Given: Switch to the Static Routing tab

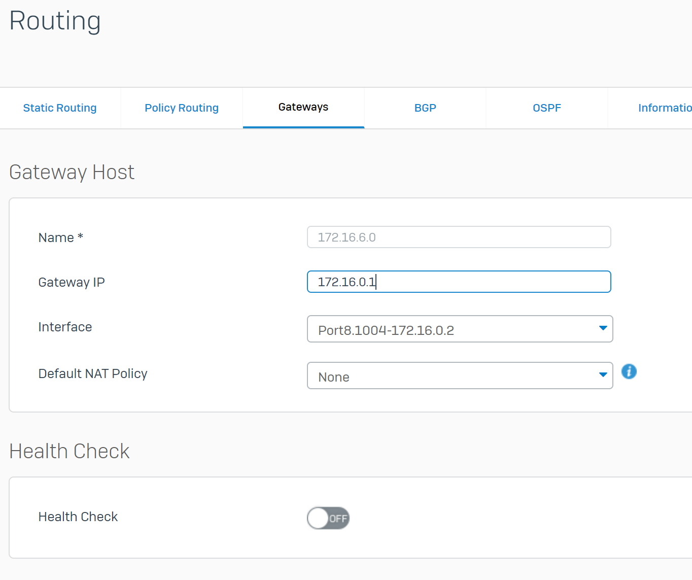Looking at the screenshot, I should pos(60,108).
